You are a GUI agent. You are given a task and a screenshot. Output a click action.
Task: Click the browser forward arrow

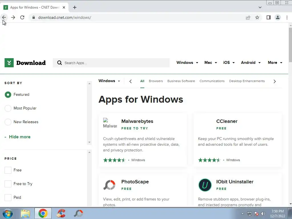(13, 17)
